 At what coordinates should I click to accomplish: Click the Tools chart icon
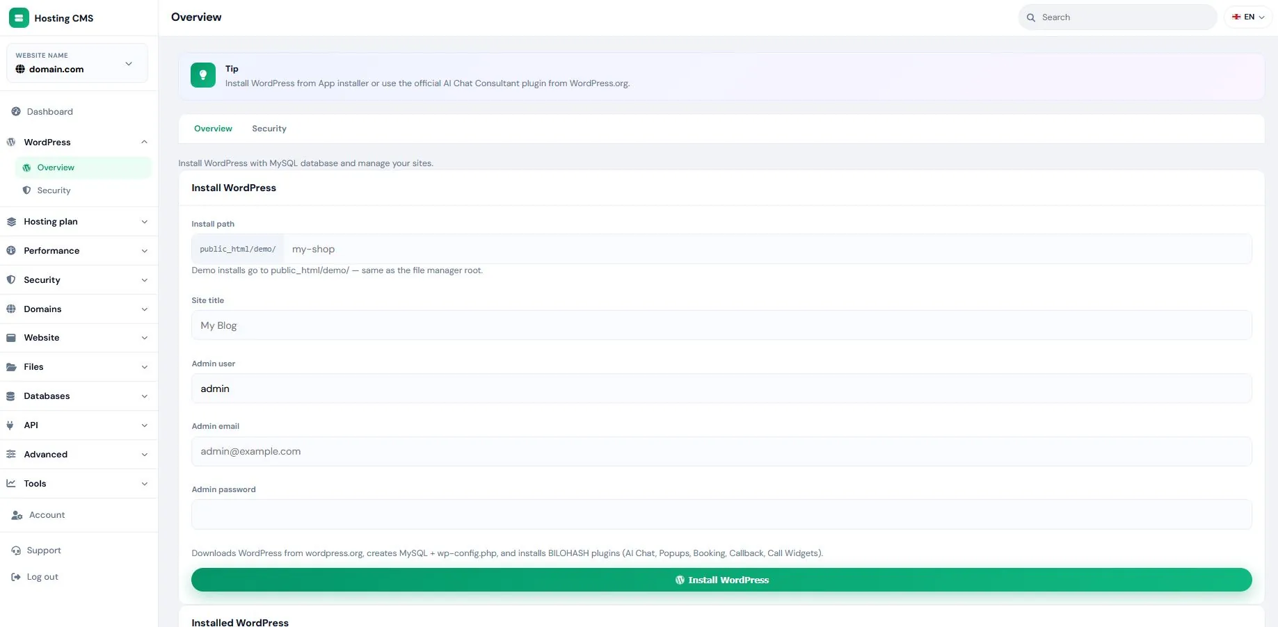click(11, 484)
